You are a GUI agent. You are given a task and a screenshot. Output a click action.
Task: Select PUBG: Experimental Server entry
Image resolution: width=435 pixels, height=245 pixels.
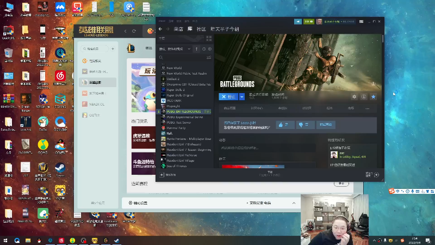pyautogui.click(x=184, y=117)
